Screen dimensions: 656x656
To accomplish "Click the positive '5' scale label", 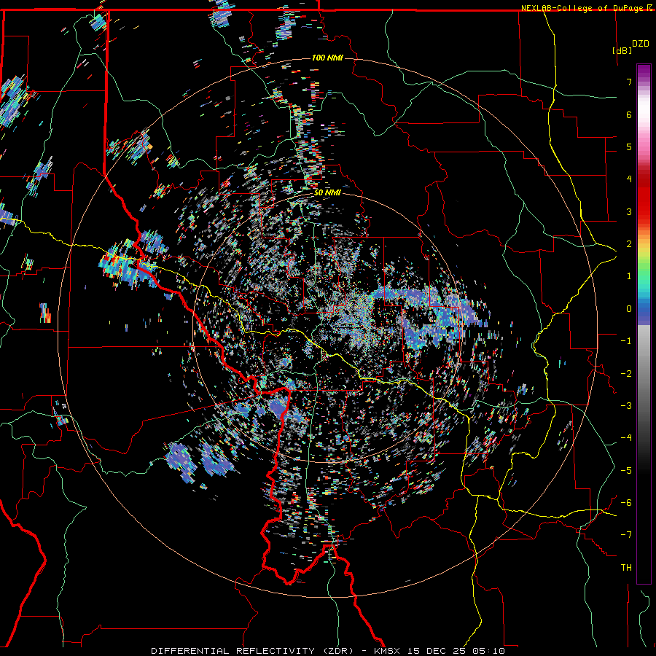I will pyautogui.click(x=629, y=147).
